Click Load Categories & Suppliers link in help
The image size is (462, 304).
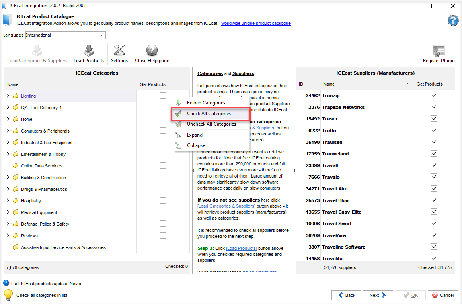pyautogui.click(x=226, y=206)
